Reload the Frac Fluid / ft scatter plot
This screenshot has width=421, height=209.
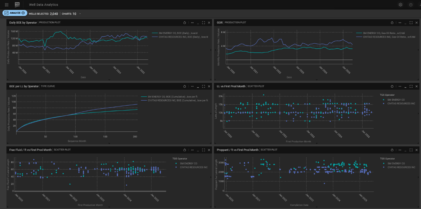(x=184, y=150)
